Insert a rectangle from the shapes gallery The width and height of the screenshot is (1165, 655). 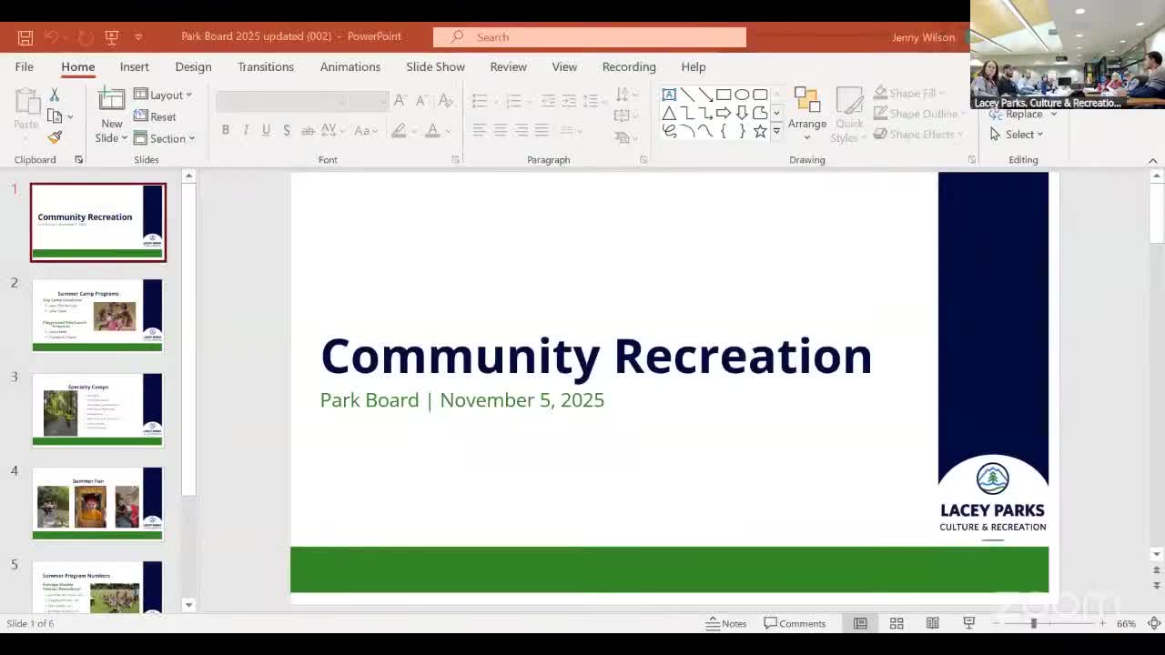tap(724, 93)
